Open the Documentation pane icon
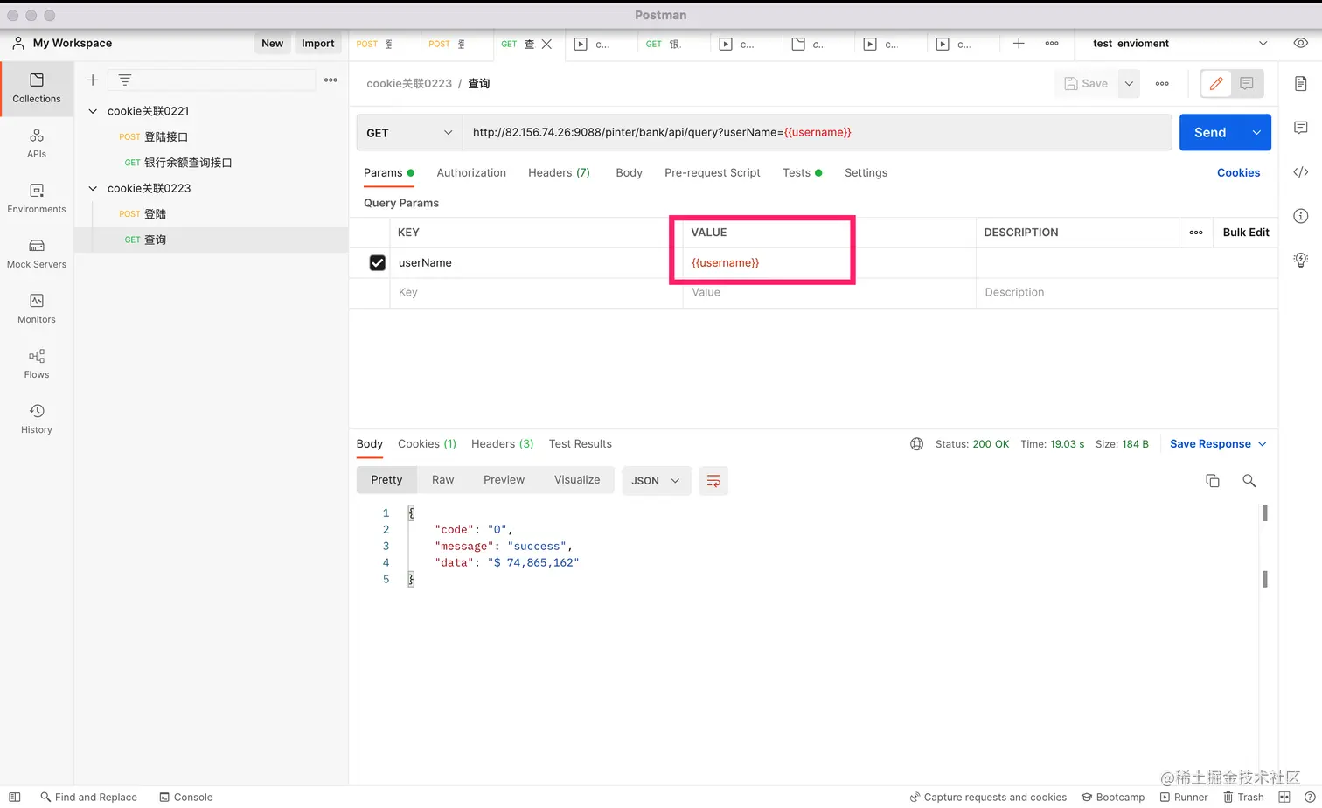 click(1301, 83)
